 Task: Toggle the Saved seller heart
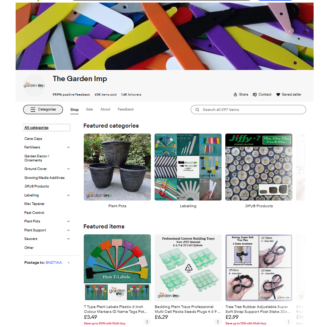[278, 94]
